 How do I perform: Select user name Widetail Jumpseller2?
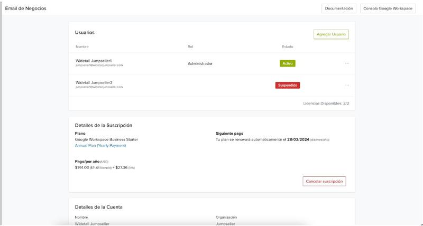[x=94, y=82]
